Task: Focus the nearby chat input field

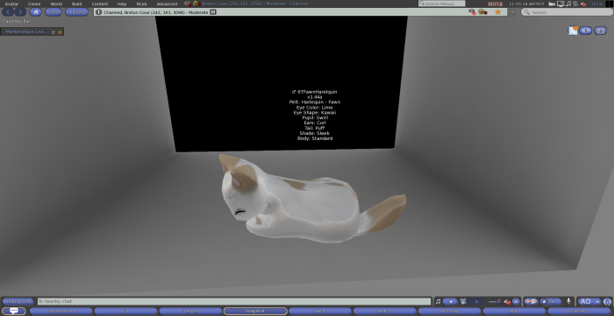Action: (x=234, y=301)
